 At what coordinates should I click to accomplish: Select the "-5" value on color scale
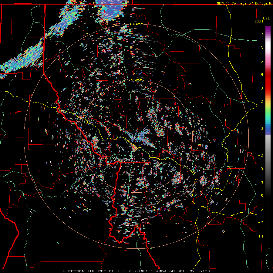261,196
